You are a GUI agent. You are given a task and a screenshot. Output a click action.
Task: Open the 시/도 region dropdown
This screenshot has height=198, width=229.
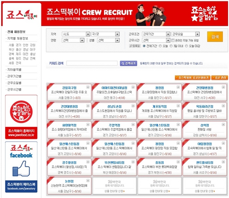click(x=76, y=34)
